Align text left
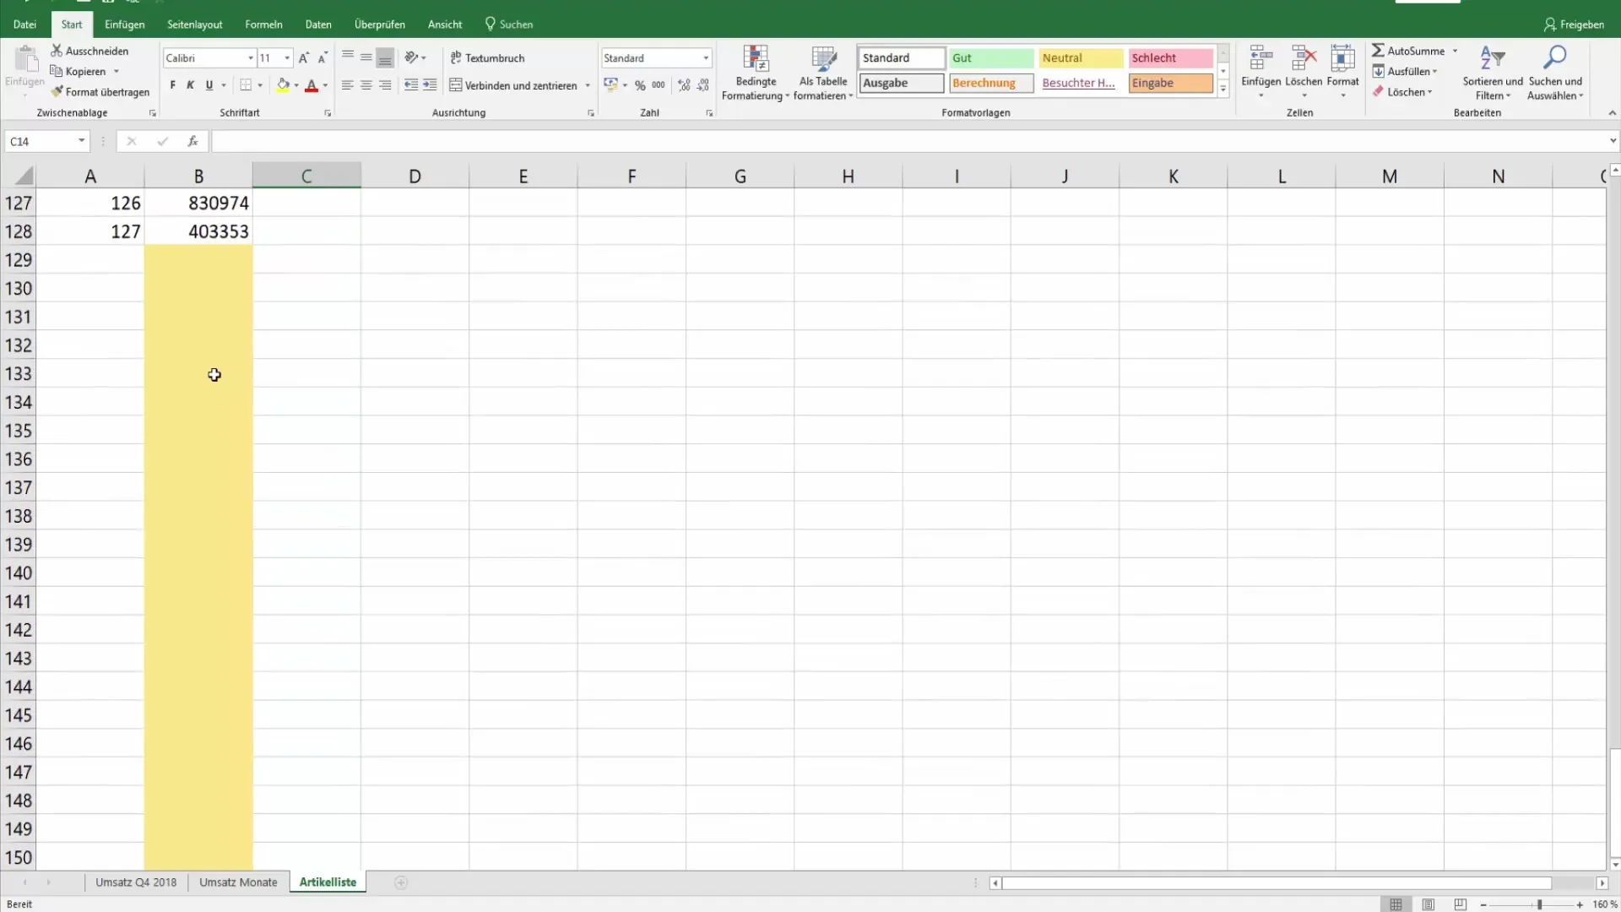Screen dimensions: 1621x912 point(348,85)
